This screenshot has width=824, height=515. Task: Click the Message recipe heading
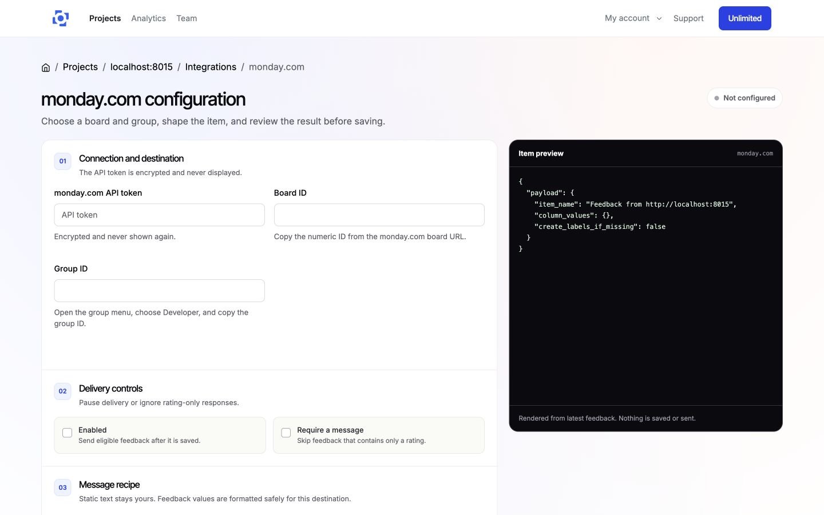109,485
